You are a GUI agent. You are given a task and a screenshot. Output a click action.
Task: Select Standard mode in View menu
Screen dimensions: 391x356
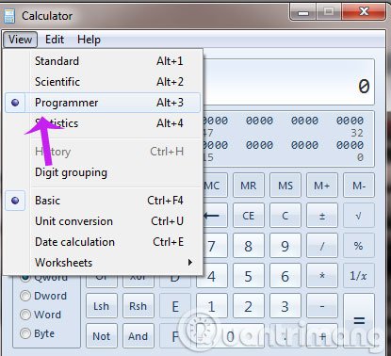point(103,61)
